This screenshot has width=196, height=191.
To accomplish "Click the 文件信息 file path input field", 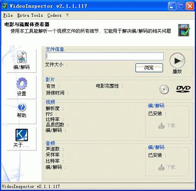I will pos(104,56).
